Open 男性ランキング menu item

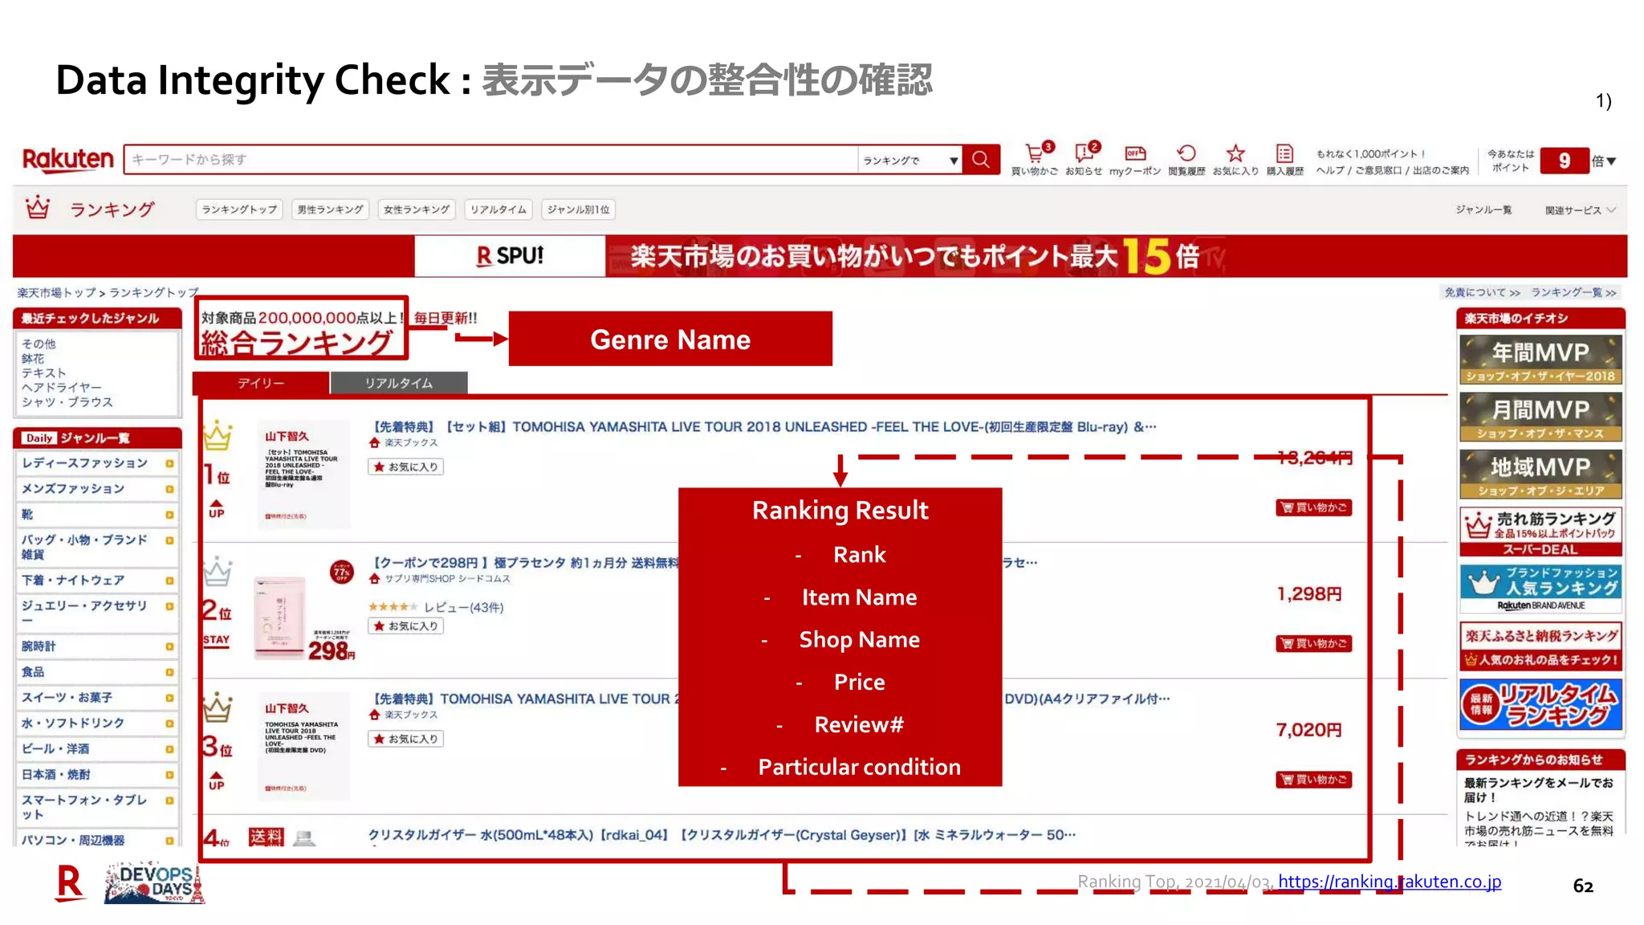click(330, 210)
